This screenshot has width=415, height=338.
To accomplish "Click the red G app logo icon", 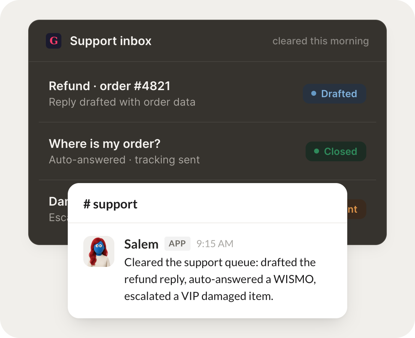I will click(x=54, y=41).
